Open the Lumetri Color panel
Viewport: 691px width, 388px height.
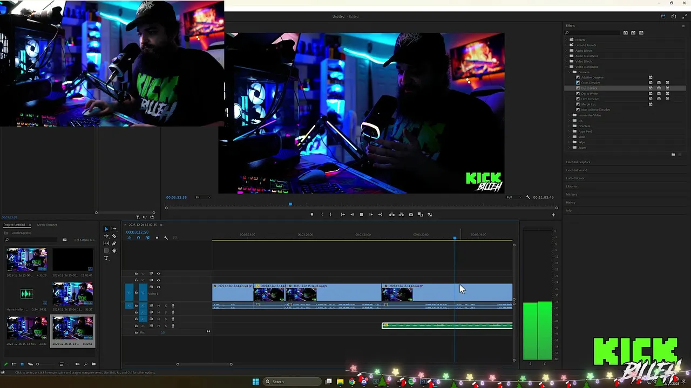[575, 178]
